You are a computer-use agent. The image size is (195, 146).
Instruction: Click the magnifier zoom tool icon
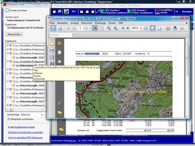tap(115, 28)
